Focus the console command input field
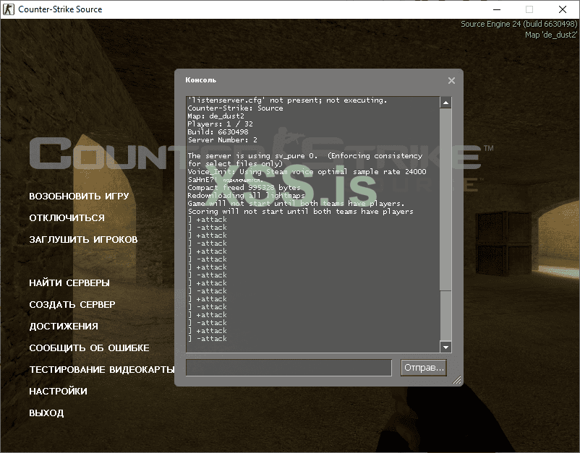 (x=289, y=368)
